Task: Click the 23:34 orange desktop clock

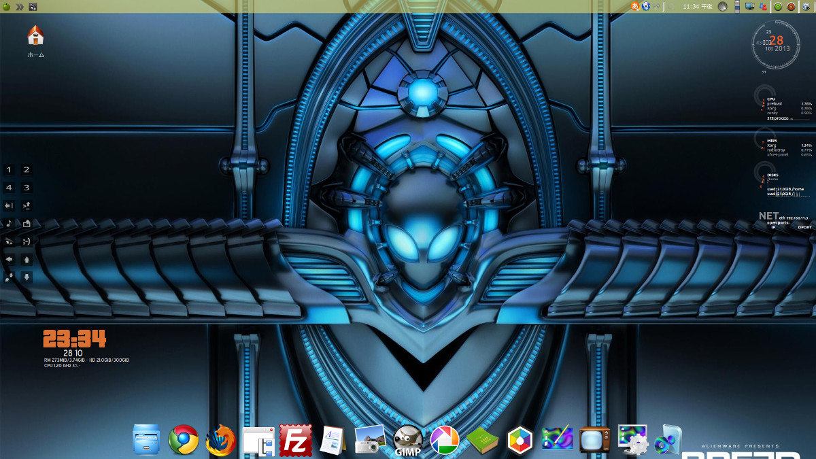Action: pos(74,339)
